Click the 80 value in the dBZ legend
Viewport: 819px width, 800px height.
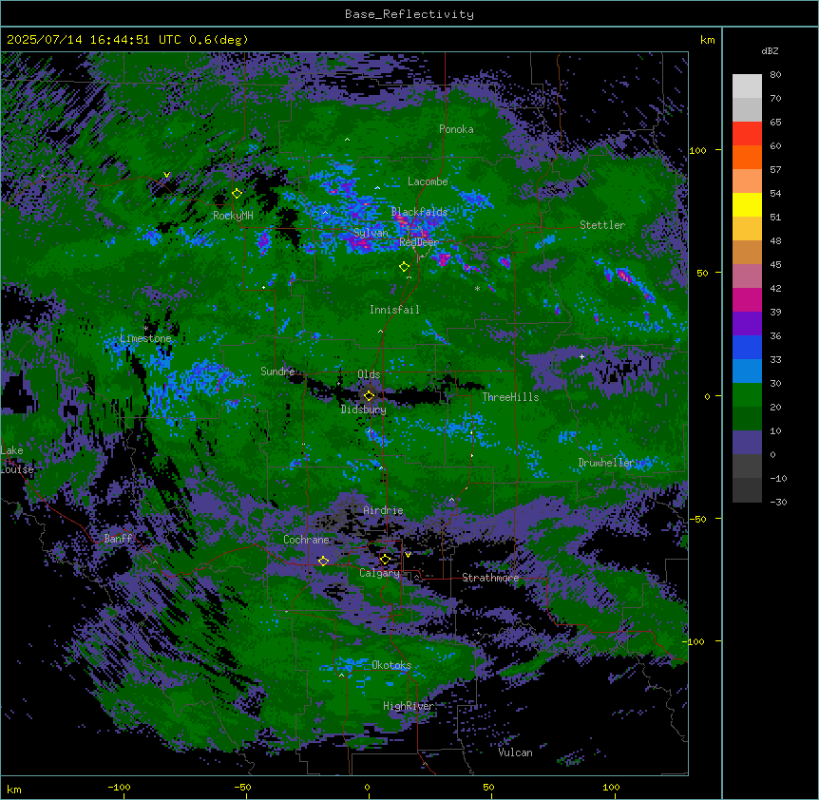pyautogui.click(x=775, y=75)
